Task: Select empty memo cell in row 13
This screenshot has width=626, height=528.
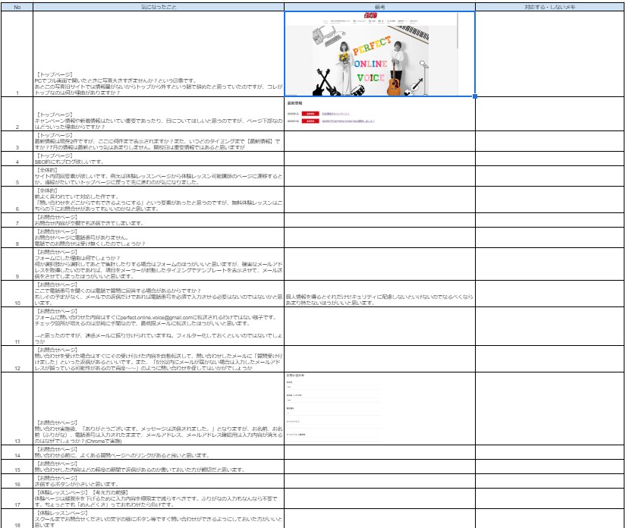Action: [x=550, y=409]
